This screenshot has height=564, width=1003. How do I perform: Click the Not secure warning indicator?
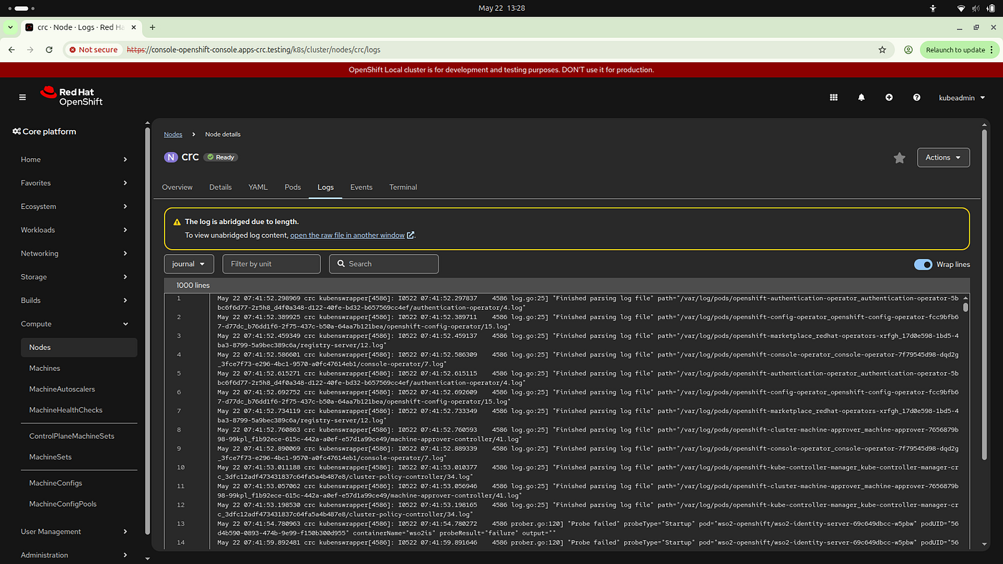93,50
